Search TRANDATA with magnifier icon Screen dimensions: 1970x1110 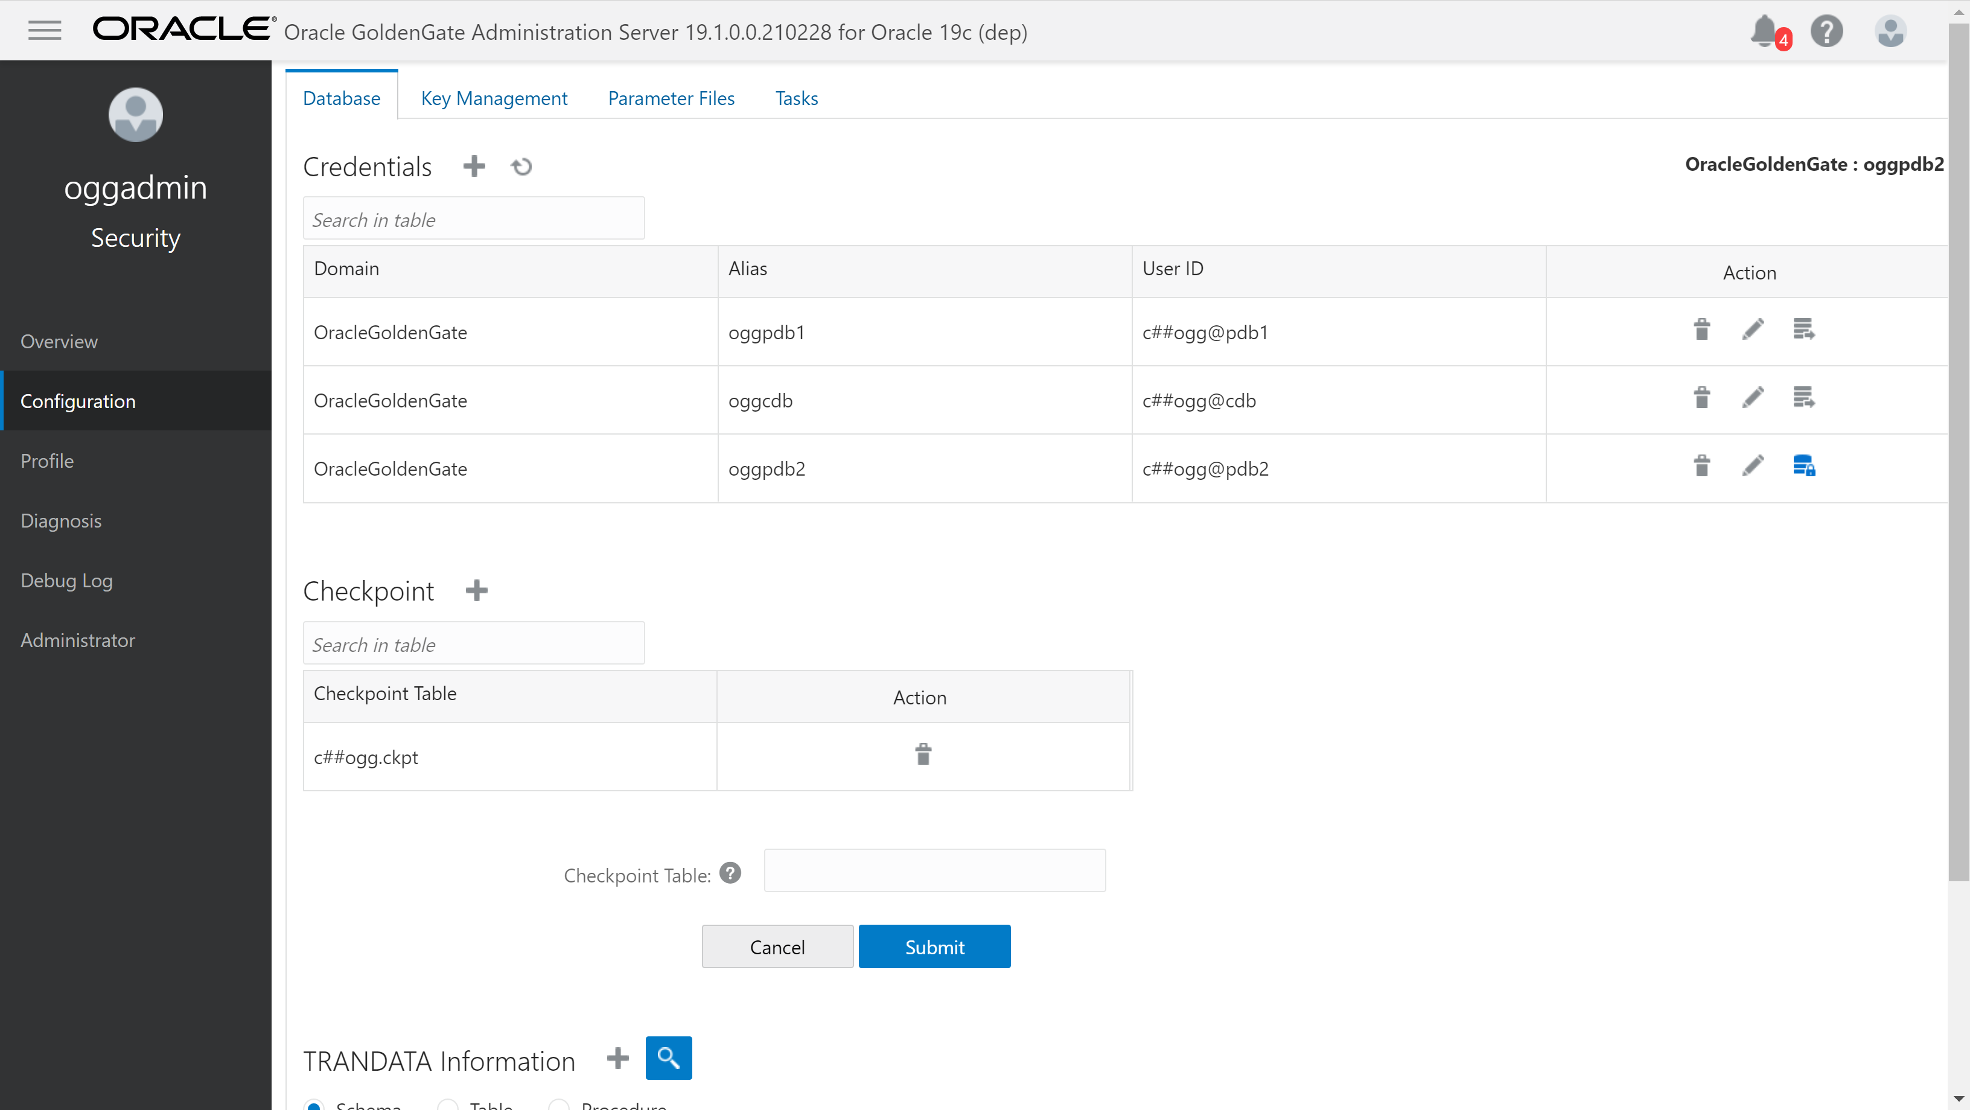pyautogui.click(x=668, y=1058)
